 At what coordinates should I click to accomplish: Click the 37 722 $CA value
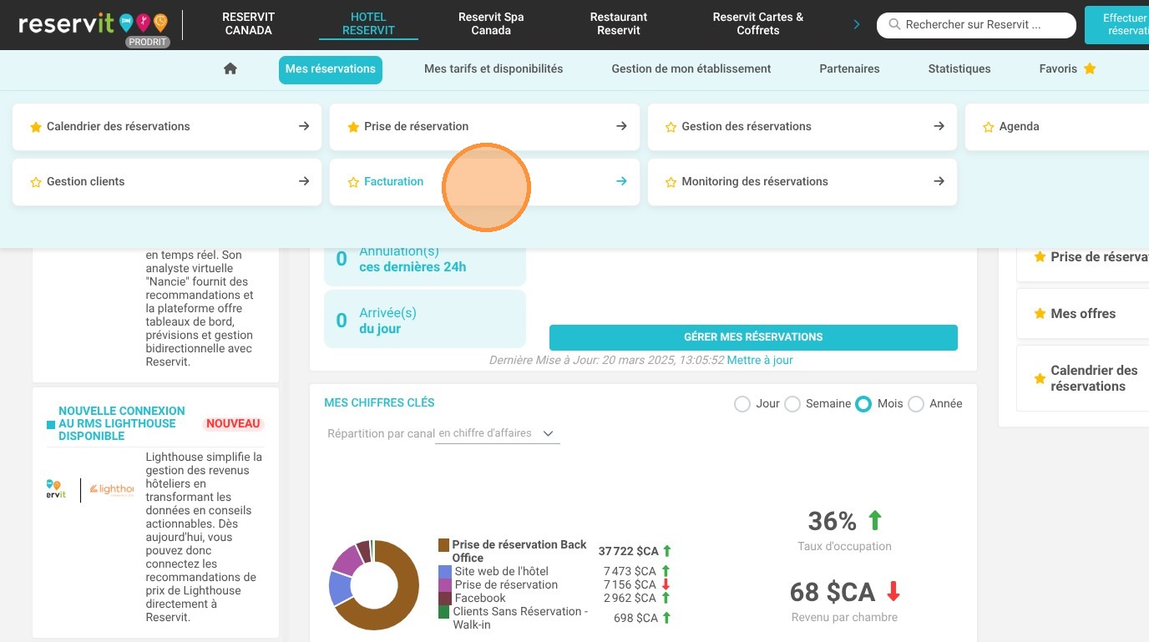click(629, 552)
